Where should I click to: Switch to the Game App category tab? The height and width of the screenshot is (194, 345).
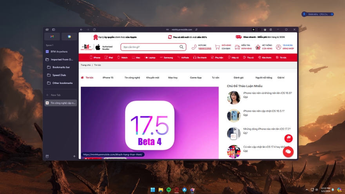click(x=196, y=78)
